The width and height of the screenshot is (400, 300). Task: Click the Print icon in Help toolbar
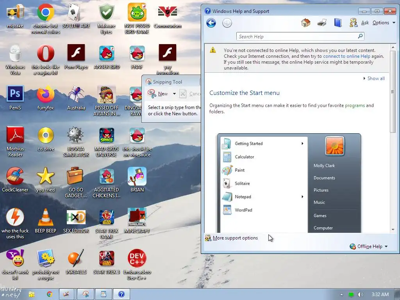(x=322, y=23)
